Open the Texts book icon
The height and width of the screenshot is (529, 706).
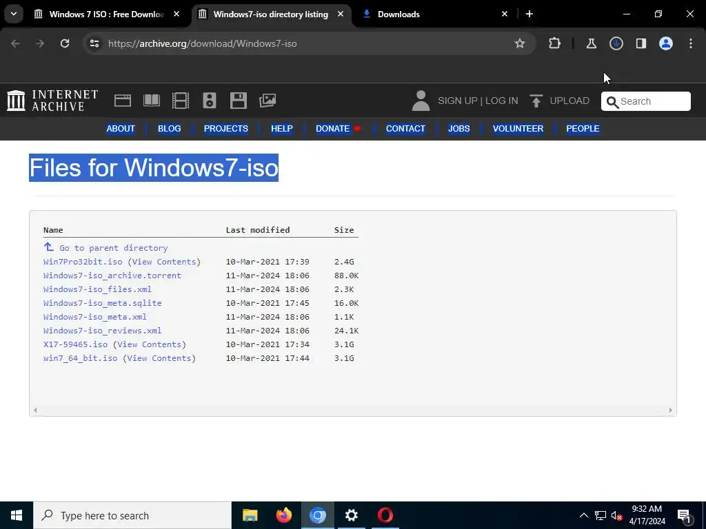(152, 101)
